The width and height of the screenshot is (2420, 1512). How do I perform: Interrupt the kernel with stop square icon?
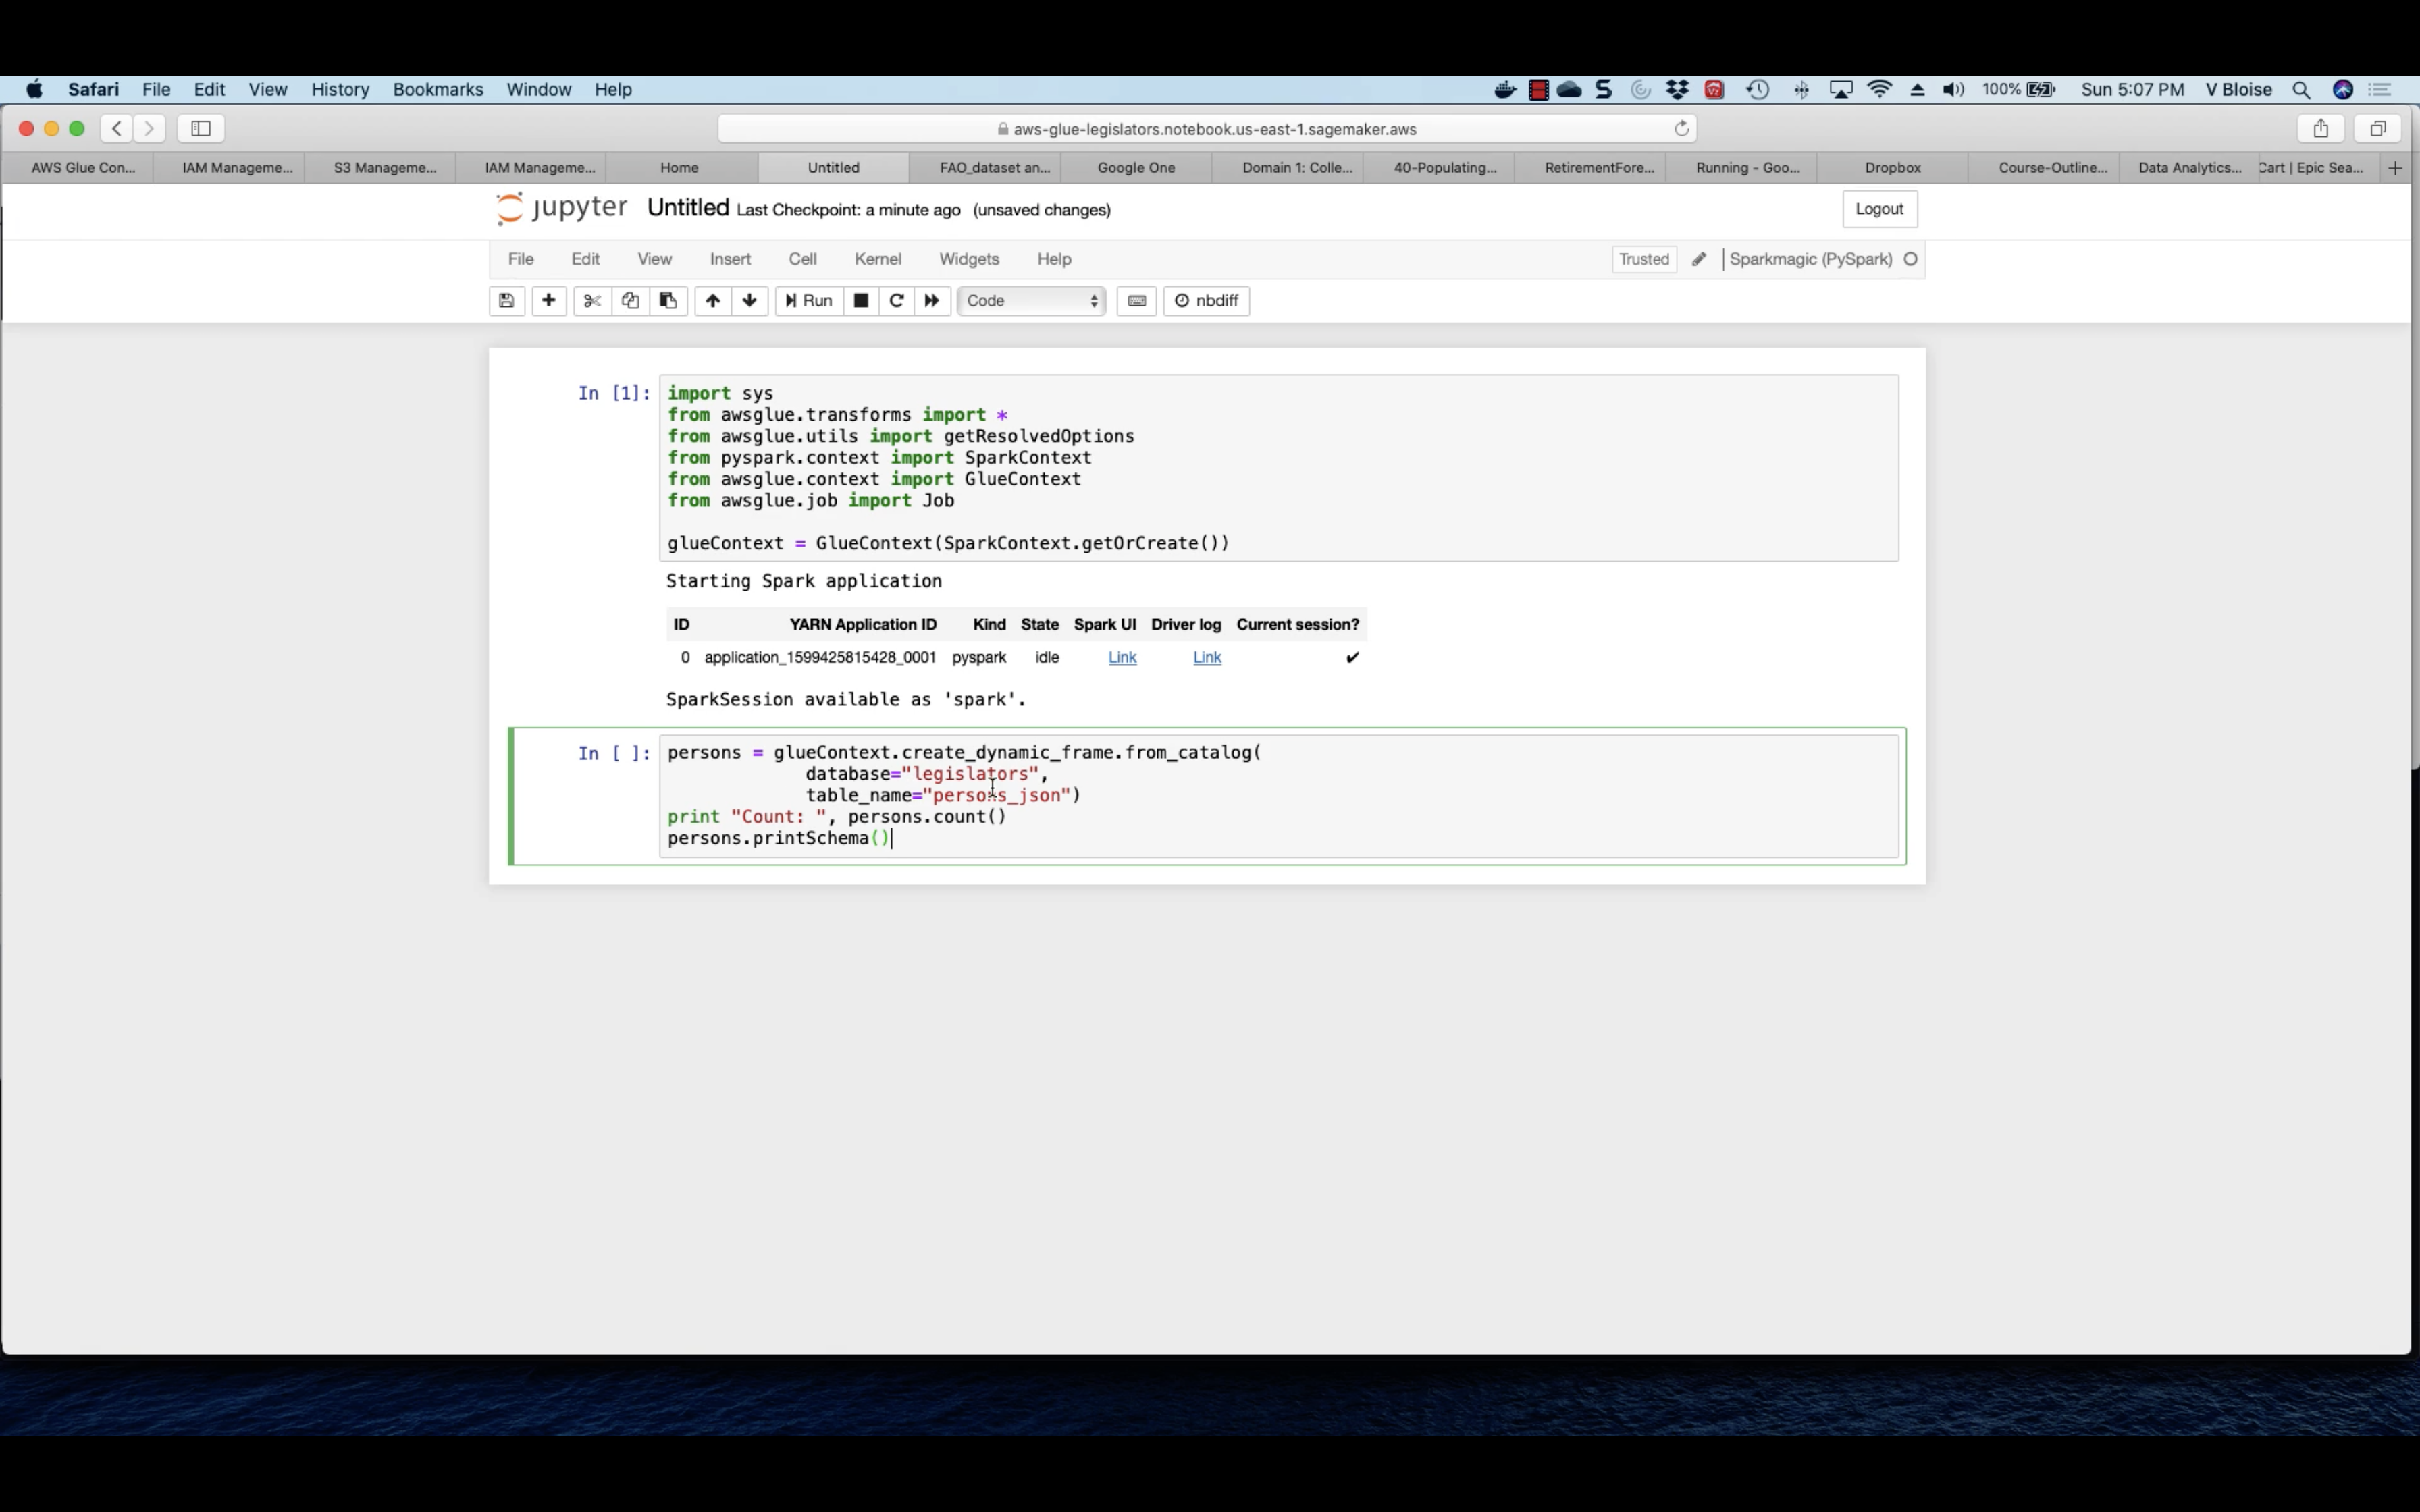(x=860, y=301)
